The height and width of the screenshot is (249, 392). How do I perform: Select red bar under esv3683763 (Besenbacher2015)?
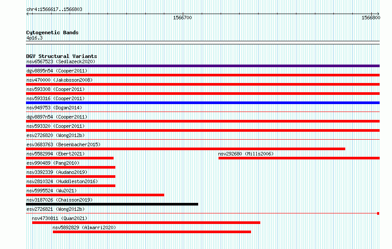coord(186,149)
